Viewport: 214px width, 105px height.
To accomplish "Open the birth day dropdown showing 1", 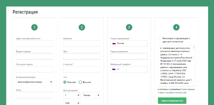I will [x=72, y=95].
